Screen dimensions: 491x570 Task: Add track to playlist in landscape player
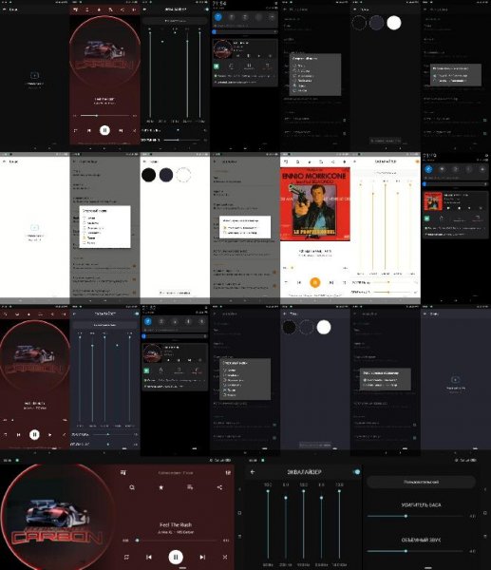(190, 487)
